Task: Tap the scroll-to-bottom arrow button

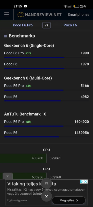Action: click(x=47, y=196)
